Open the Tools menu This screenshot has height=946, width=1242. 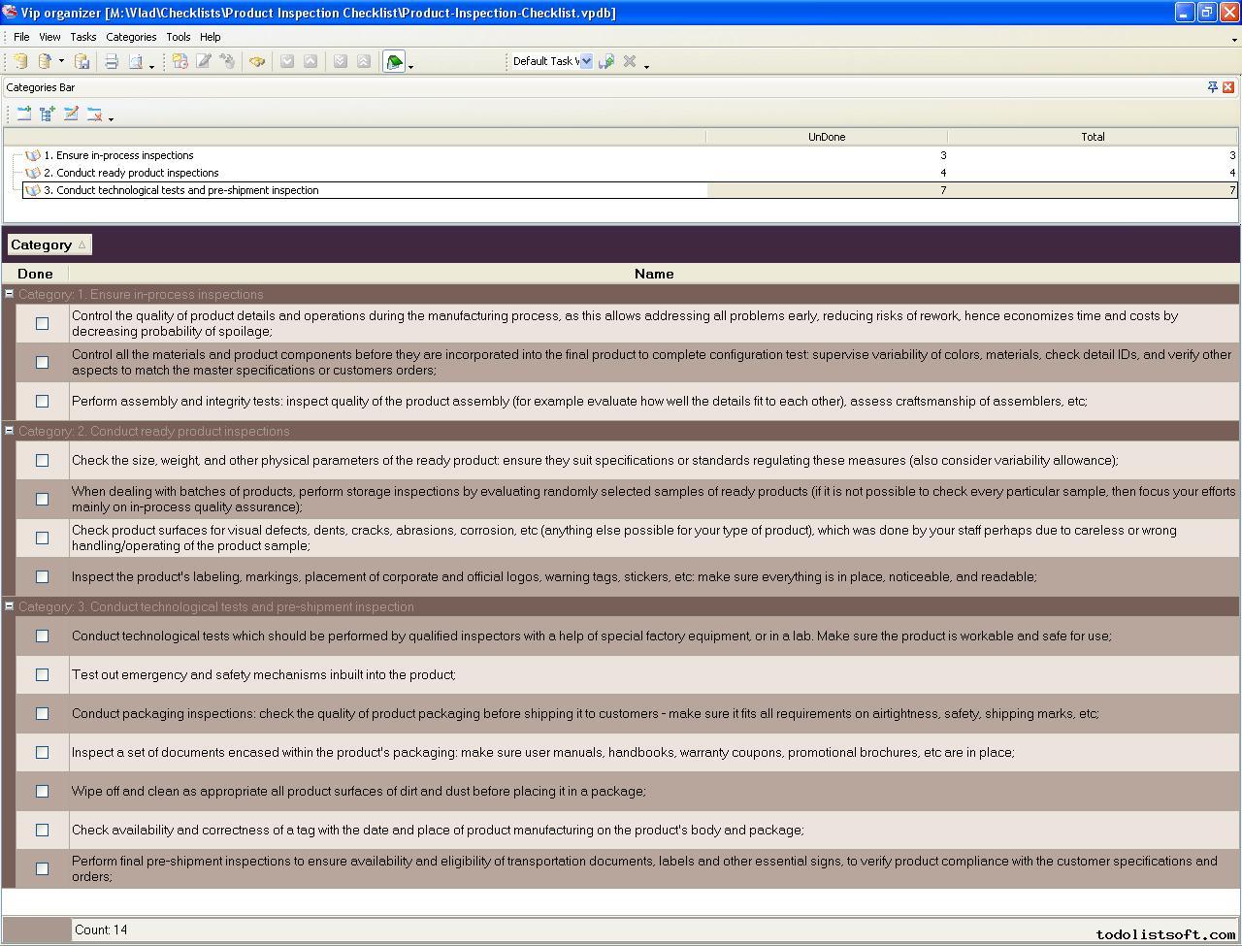click(x=178, y=37)
